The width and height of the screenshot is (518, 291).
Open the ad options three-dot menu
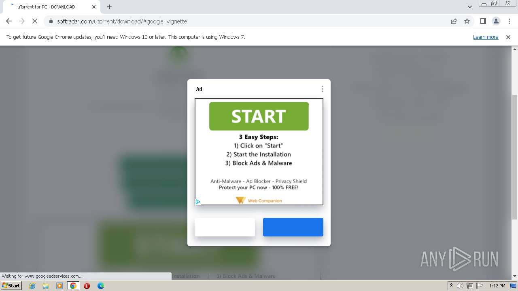(x=322, y=89)
